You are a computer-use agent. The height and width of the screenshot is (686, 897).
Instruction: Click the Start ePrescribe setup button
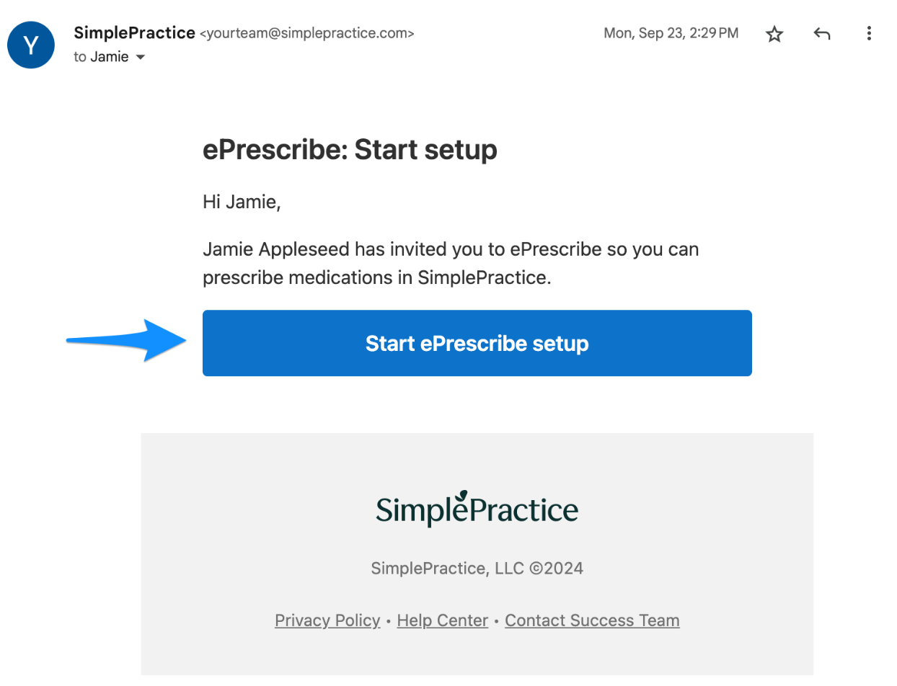point(477,343)
